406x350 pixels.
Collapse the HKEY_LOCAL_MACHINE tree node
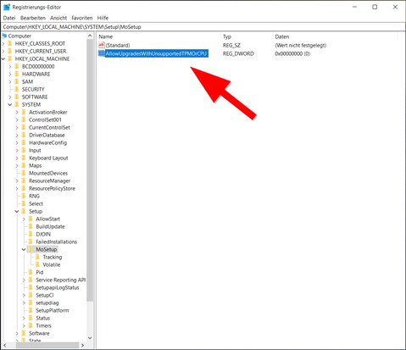click(x=3, y=58)
